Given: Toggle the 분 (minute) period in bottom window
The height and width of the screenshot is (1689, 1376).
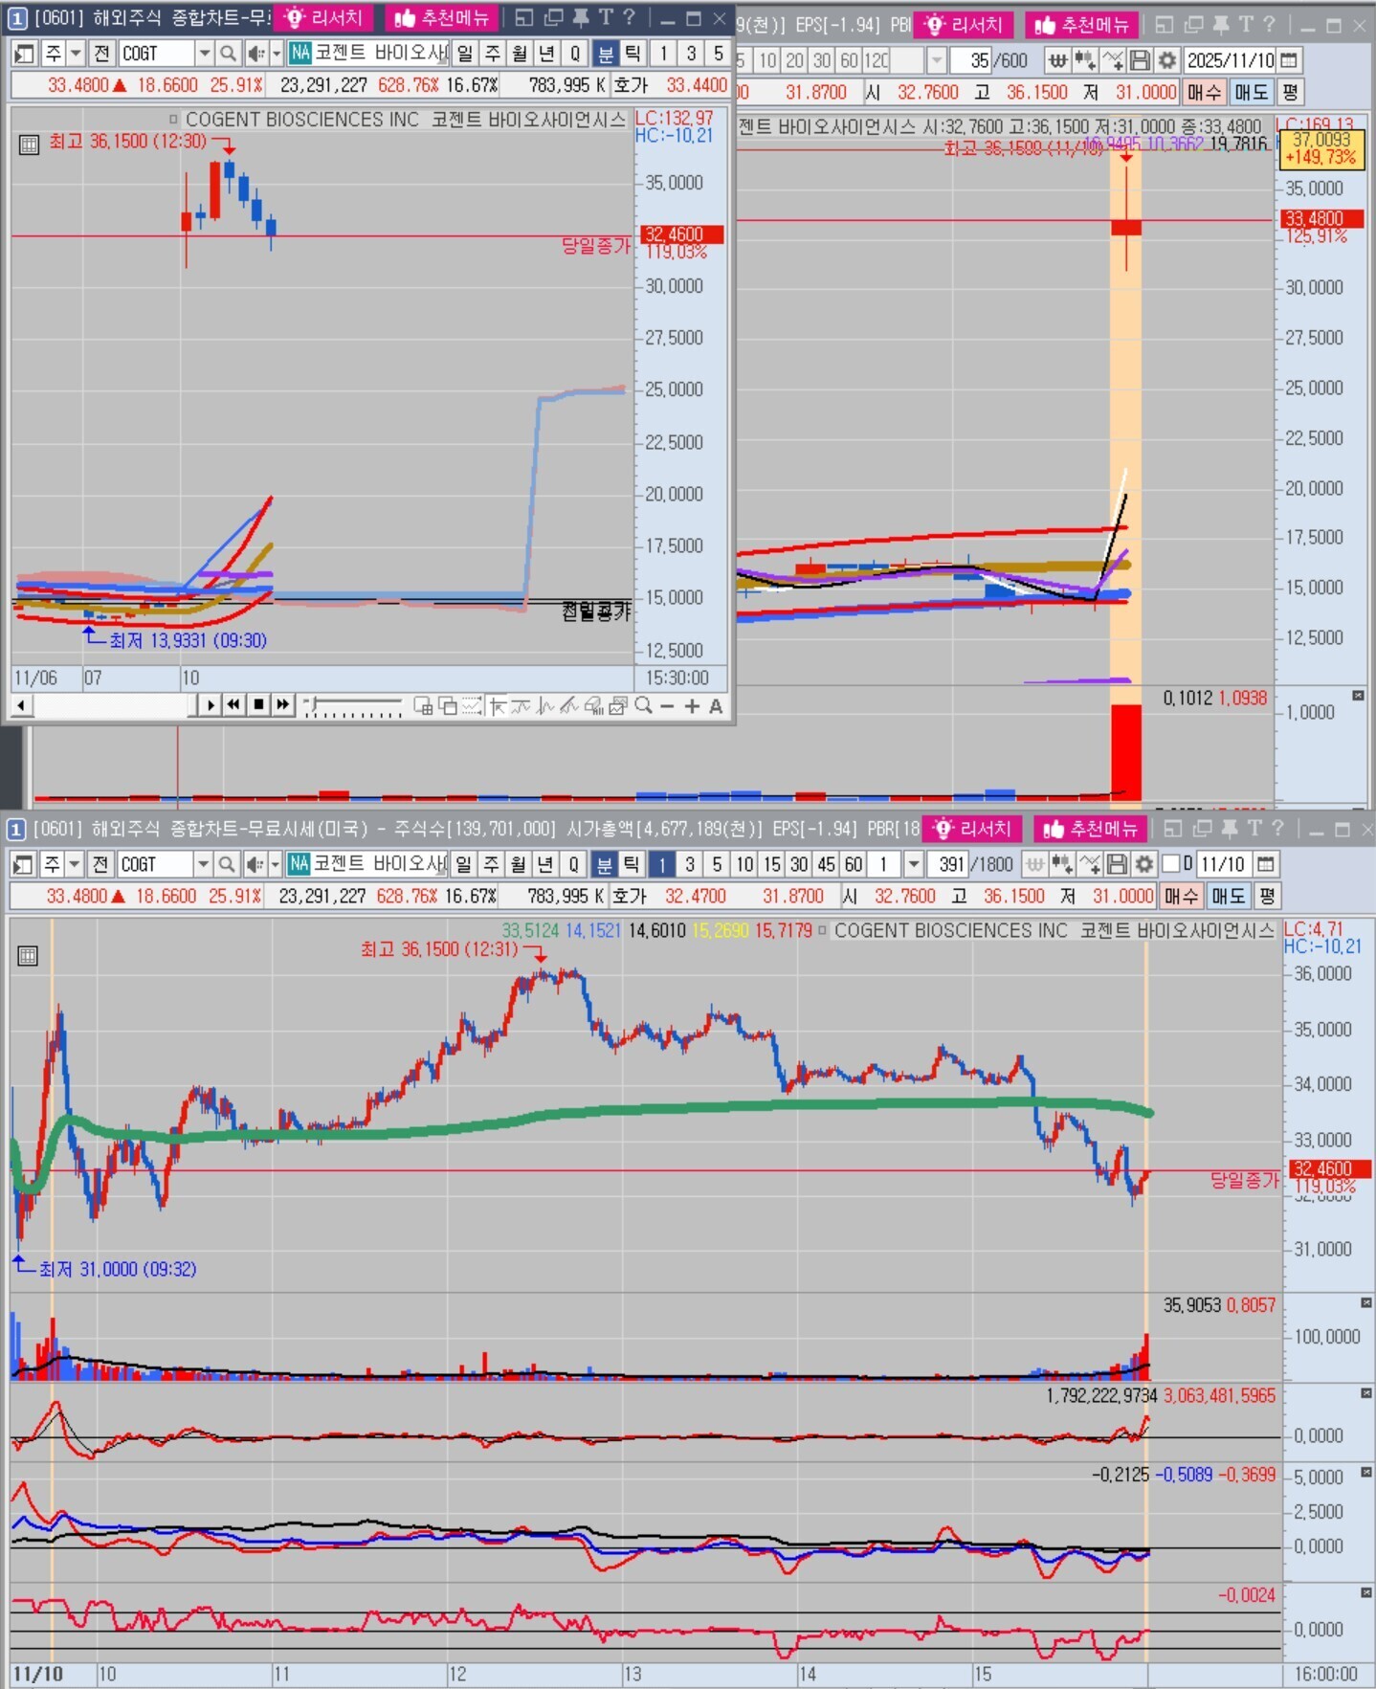Looking at the screenshot, I should (x=605, y=865).
